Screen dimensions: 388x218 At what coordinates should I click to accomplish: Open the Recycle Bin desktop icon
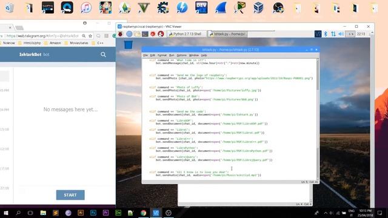pyautogui.click(x=9, y=8)
